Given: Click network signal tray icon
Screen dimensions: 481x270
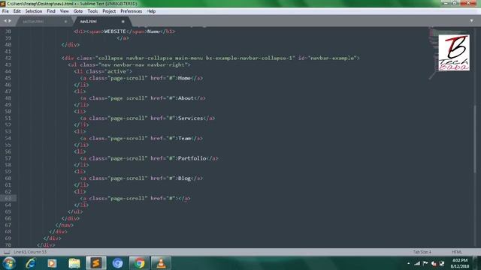Looking at the screenshot, I should (x=417, y=263).
